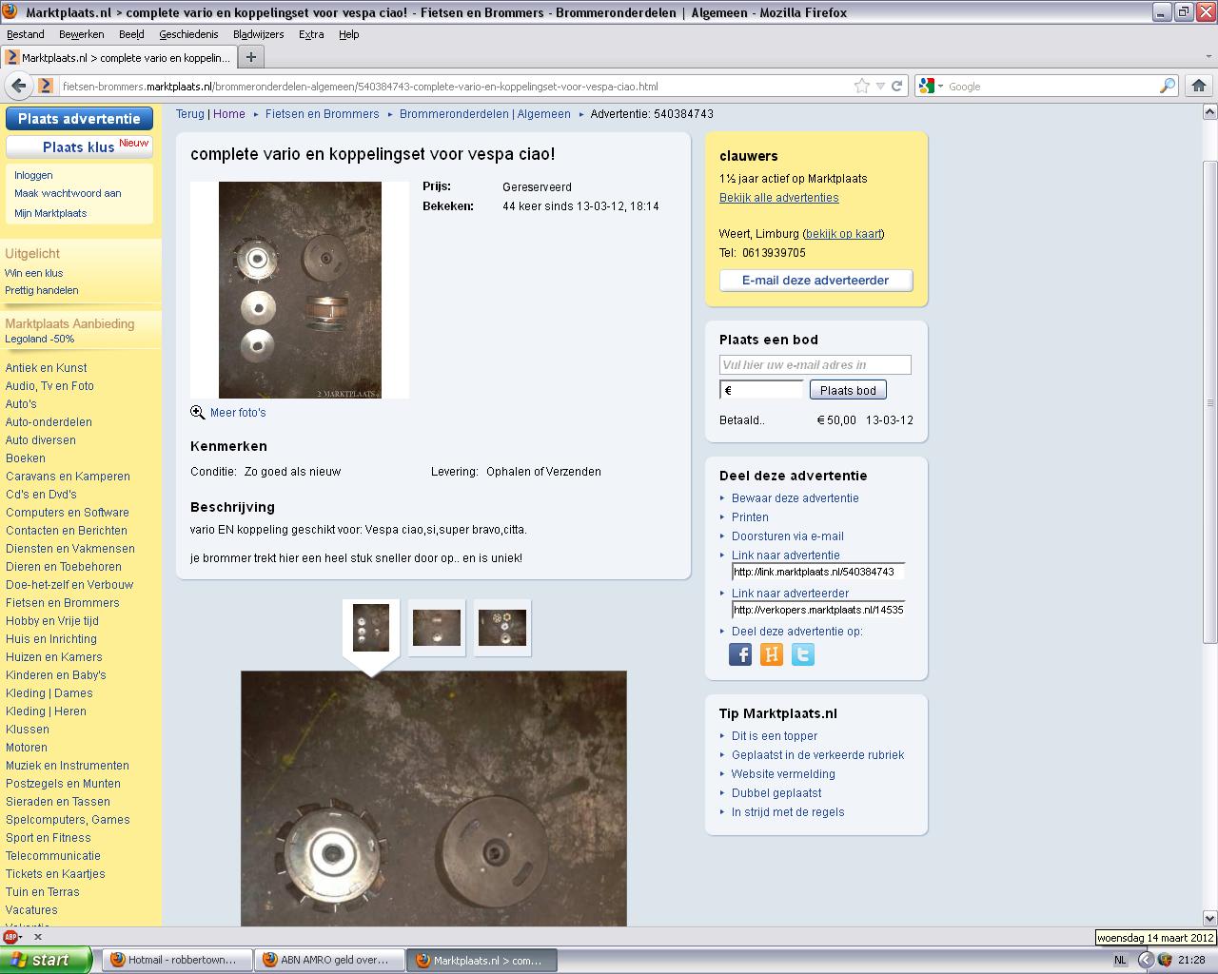
Task: Open the Bladwijzers menu
Action: coord(258,34)
